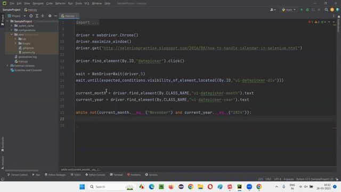Open the Python Console tool window
The image size is (341, 192).
[95, 175]
